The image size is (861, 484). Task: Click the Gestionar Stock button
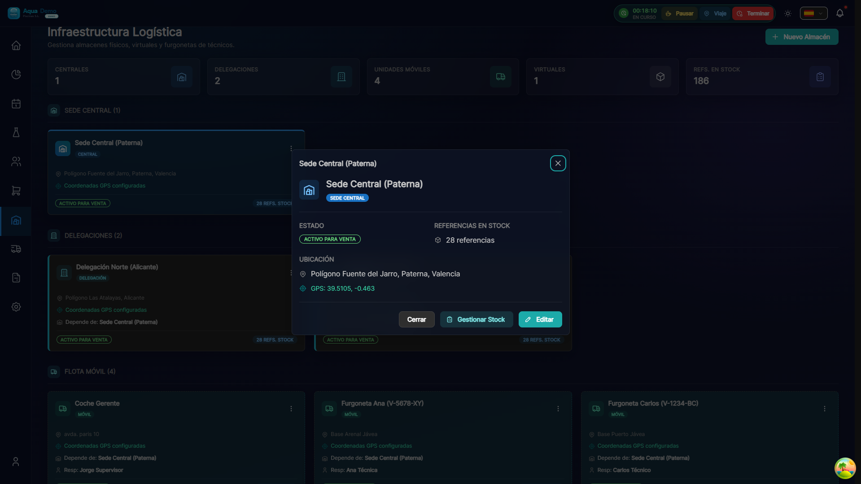pos(476,319)
